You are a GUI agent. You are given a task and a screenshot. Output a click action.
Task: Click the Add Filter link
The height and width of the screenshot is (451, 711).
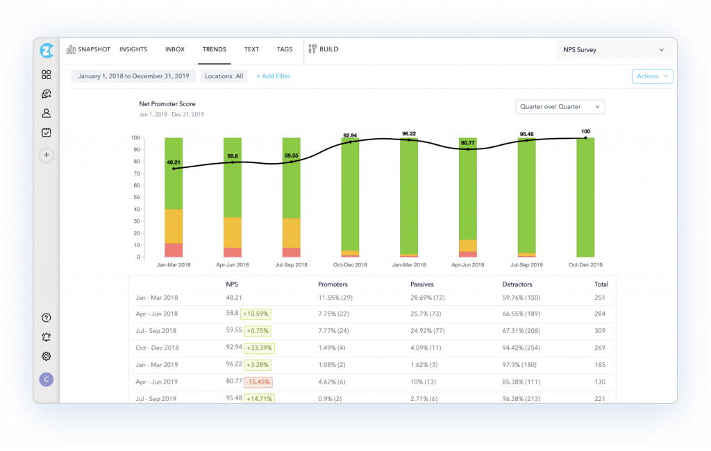point(273,76)
